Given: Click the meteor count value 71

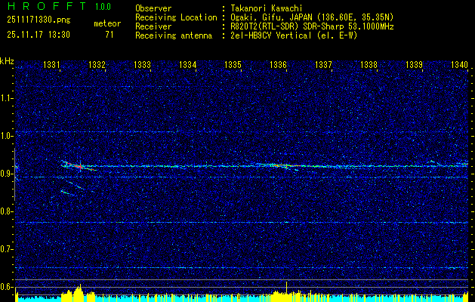Looking at the screenshot, I should tap(109, 35).
